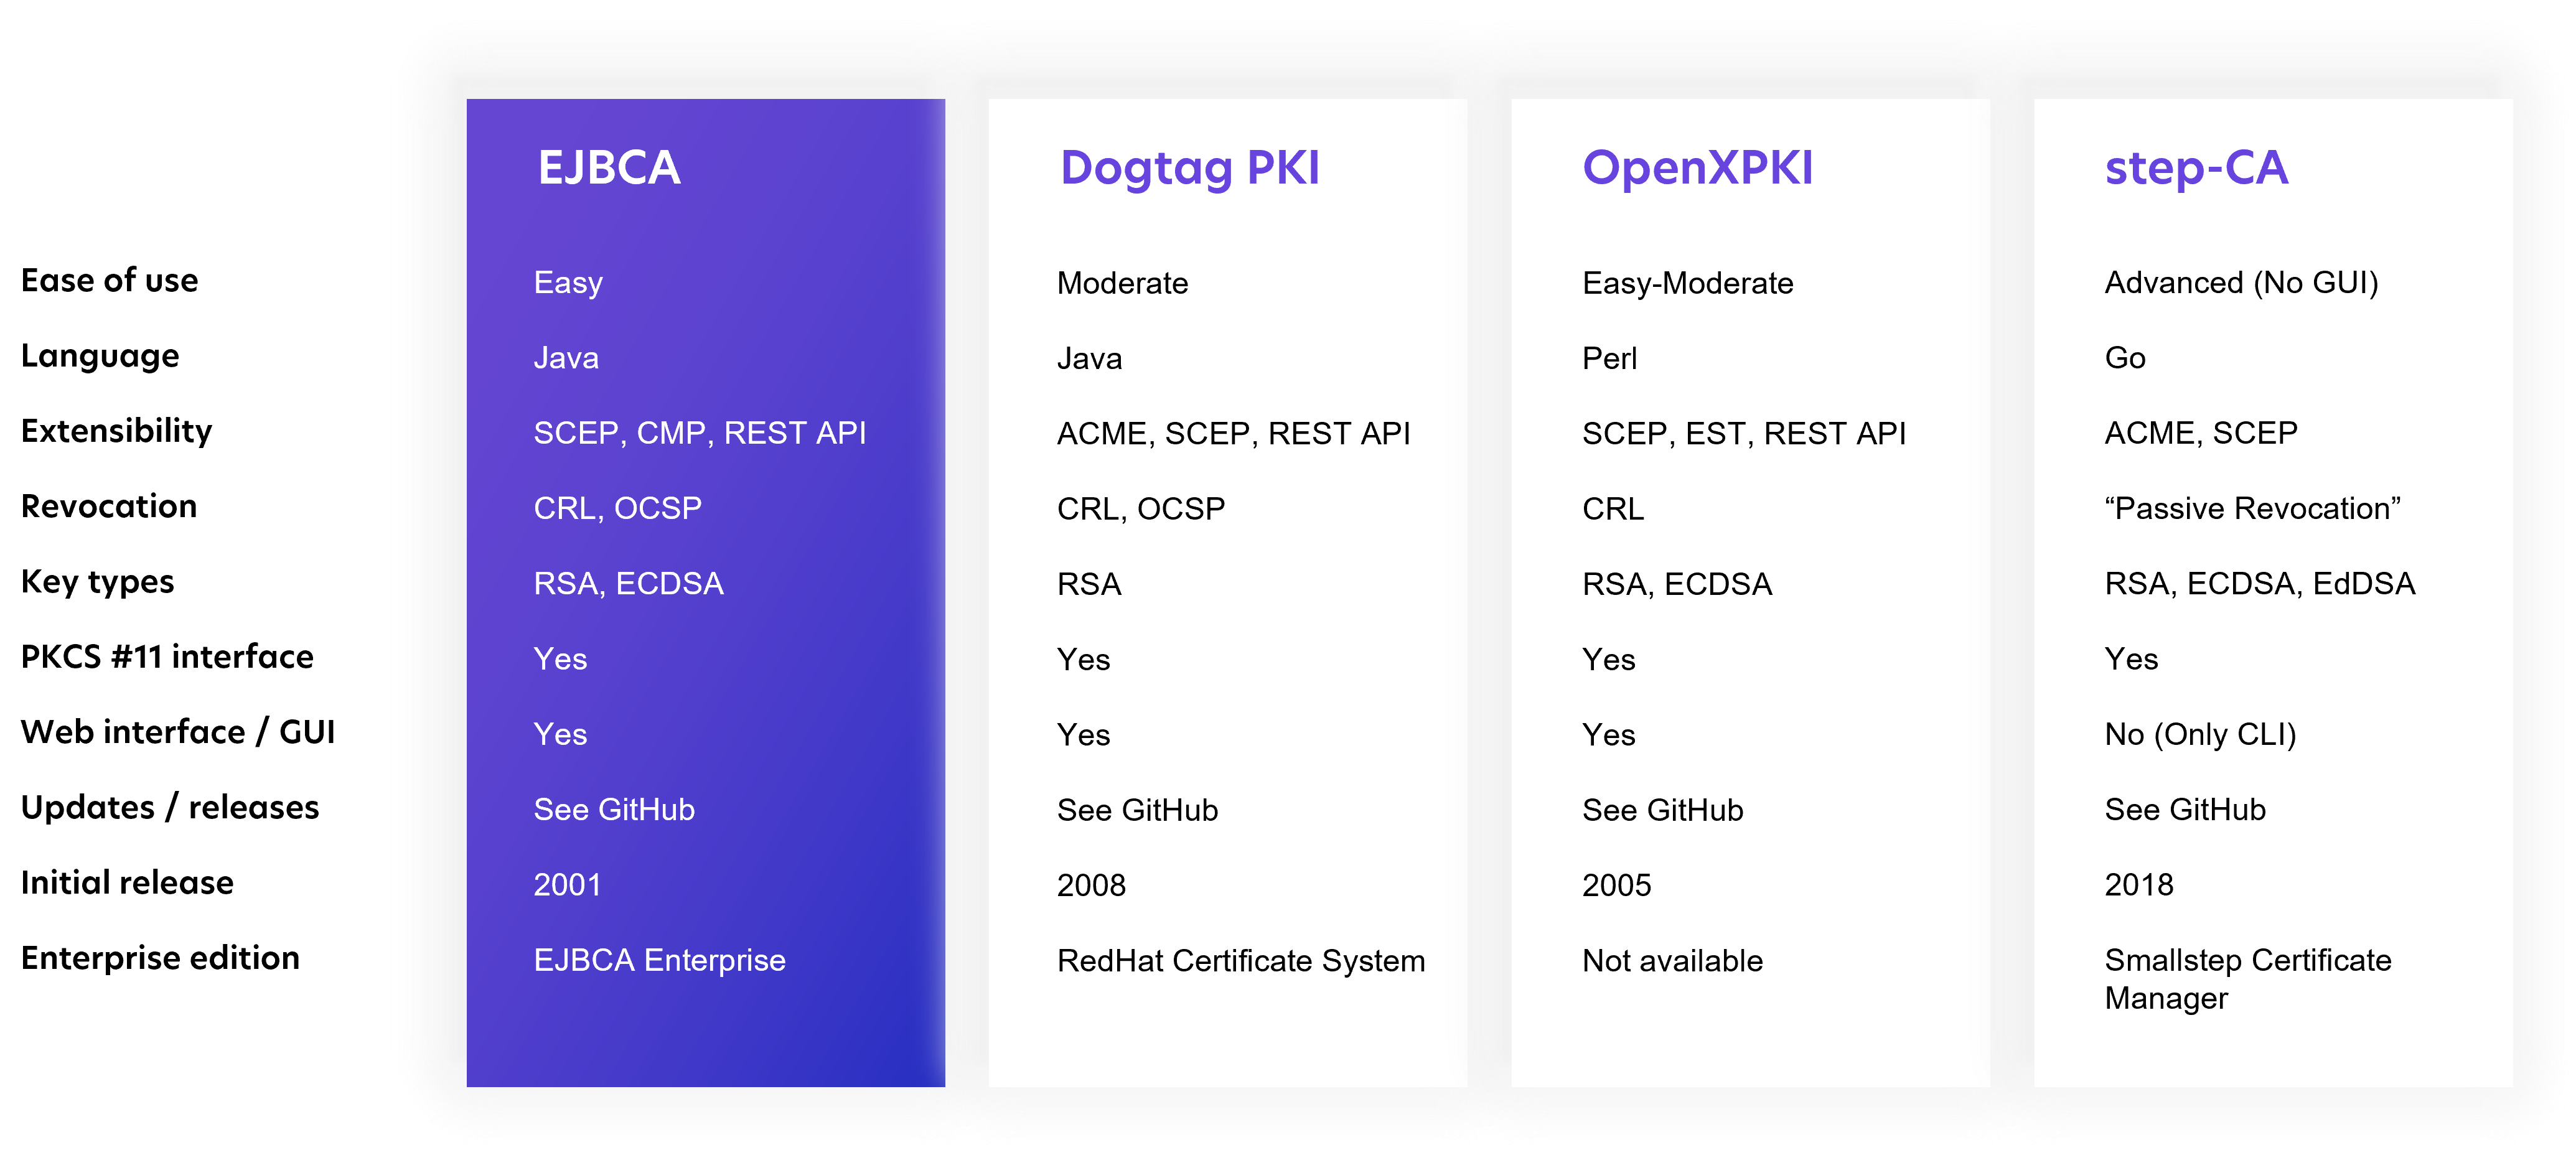Select the 'Enterprise edition' row label
2576x1150 pixels.
160,958
